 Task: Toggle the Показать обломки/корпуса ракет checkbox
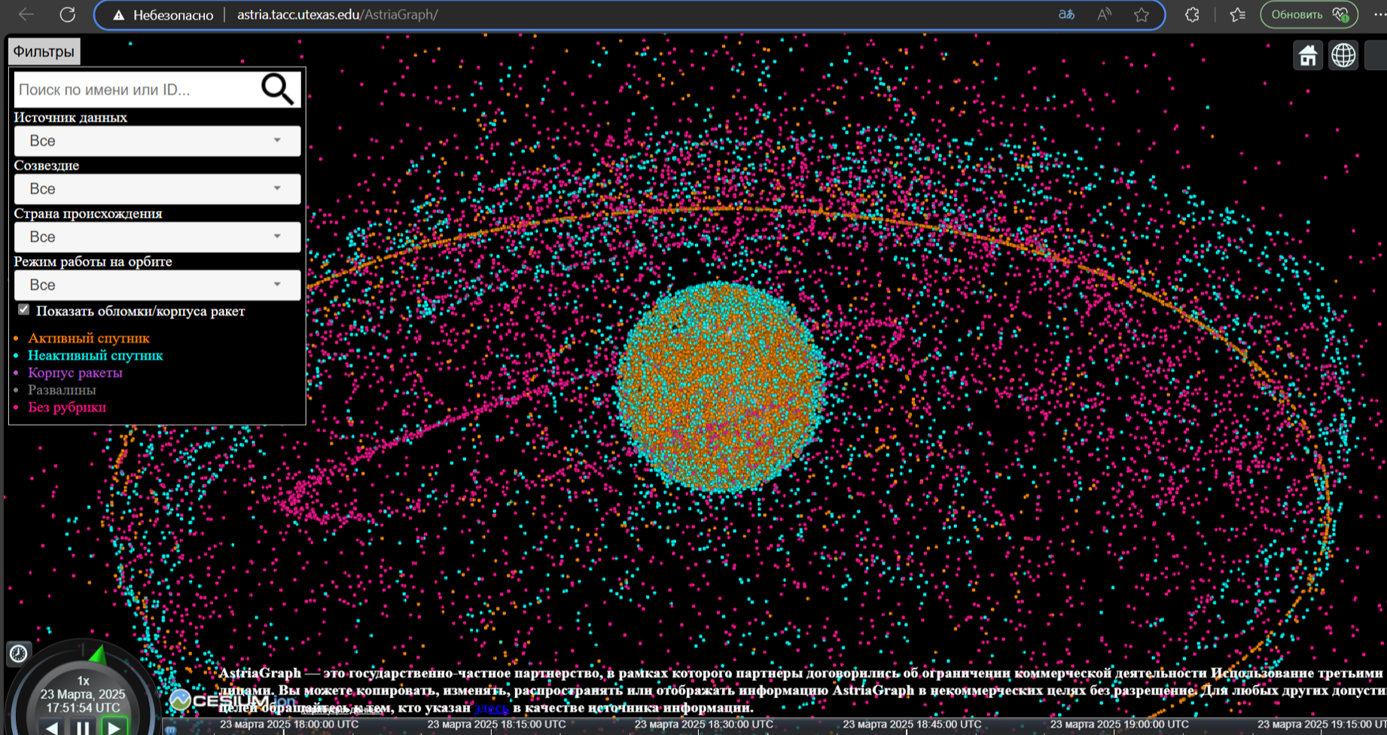(24, 310)
